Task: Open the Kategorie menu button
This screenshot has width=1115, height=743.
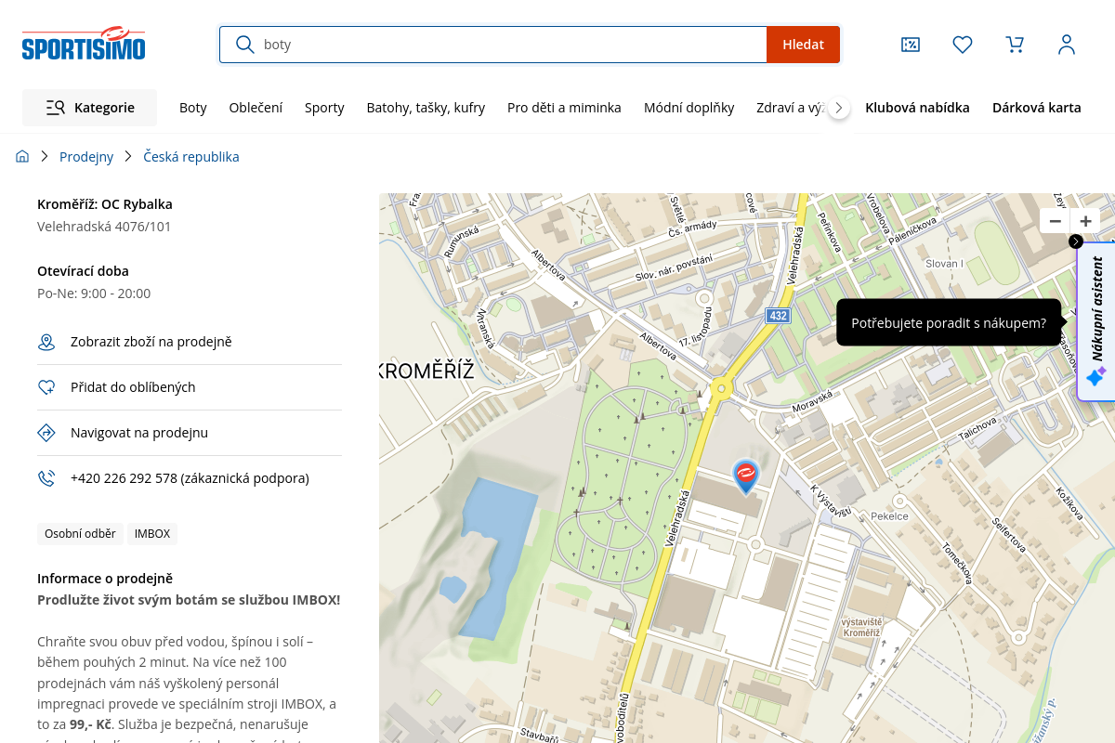Action: [90, 108]
